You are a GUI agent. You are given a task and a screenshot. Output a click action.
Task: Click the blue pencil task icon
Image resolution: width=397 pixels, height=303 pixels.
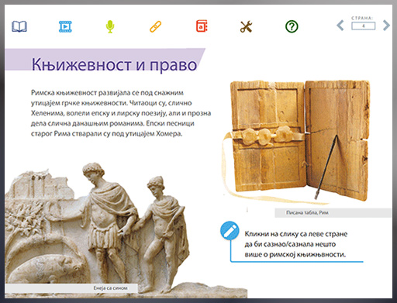[230, 230]
